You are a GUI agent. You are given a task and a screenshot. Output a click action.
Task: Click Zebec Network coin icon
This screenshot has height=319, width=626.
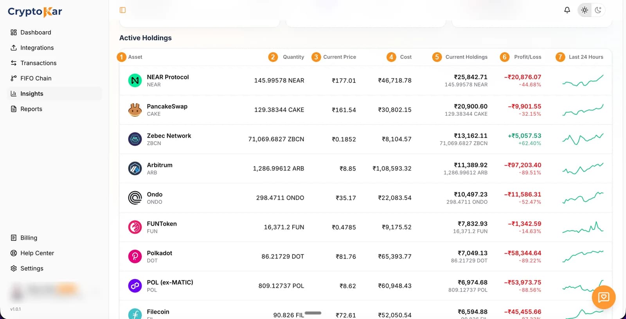(x=135, y=139)
